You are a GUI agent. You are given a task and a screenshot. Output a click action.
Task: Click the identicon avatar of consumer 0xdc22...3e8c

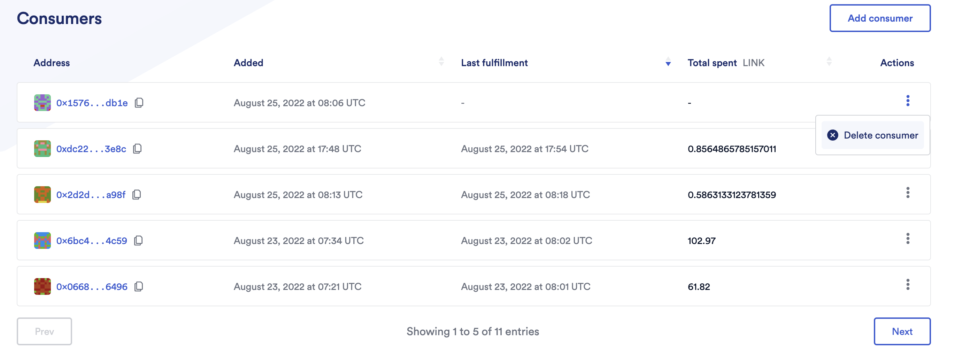coord(42,149)
